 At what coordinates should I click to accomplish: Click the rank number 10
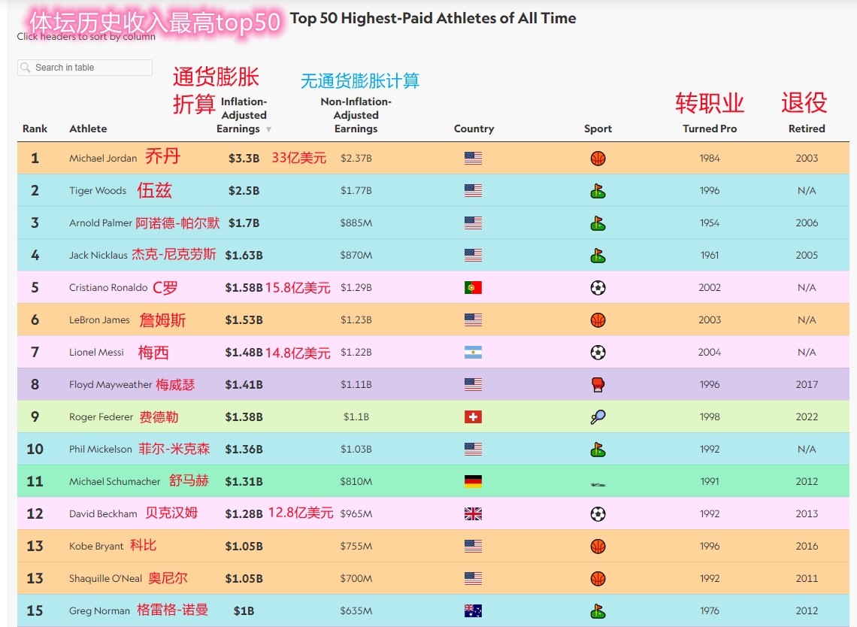(35, 449)
